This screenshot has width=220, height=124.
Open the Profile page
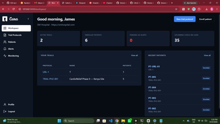pyautogui.click(x=16, y=105)
